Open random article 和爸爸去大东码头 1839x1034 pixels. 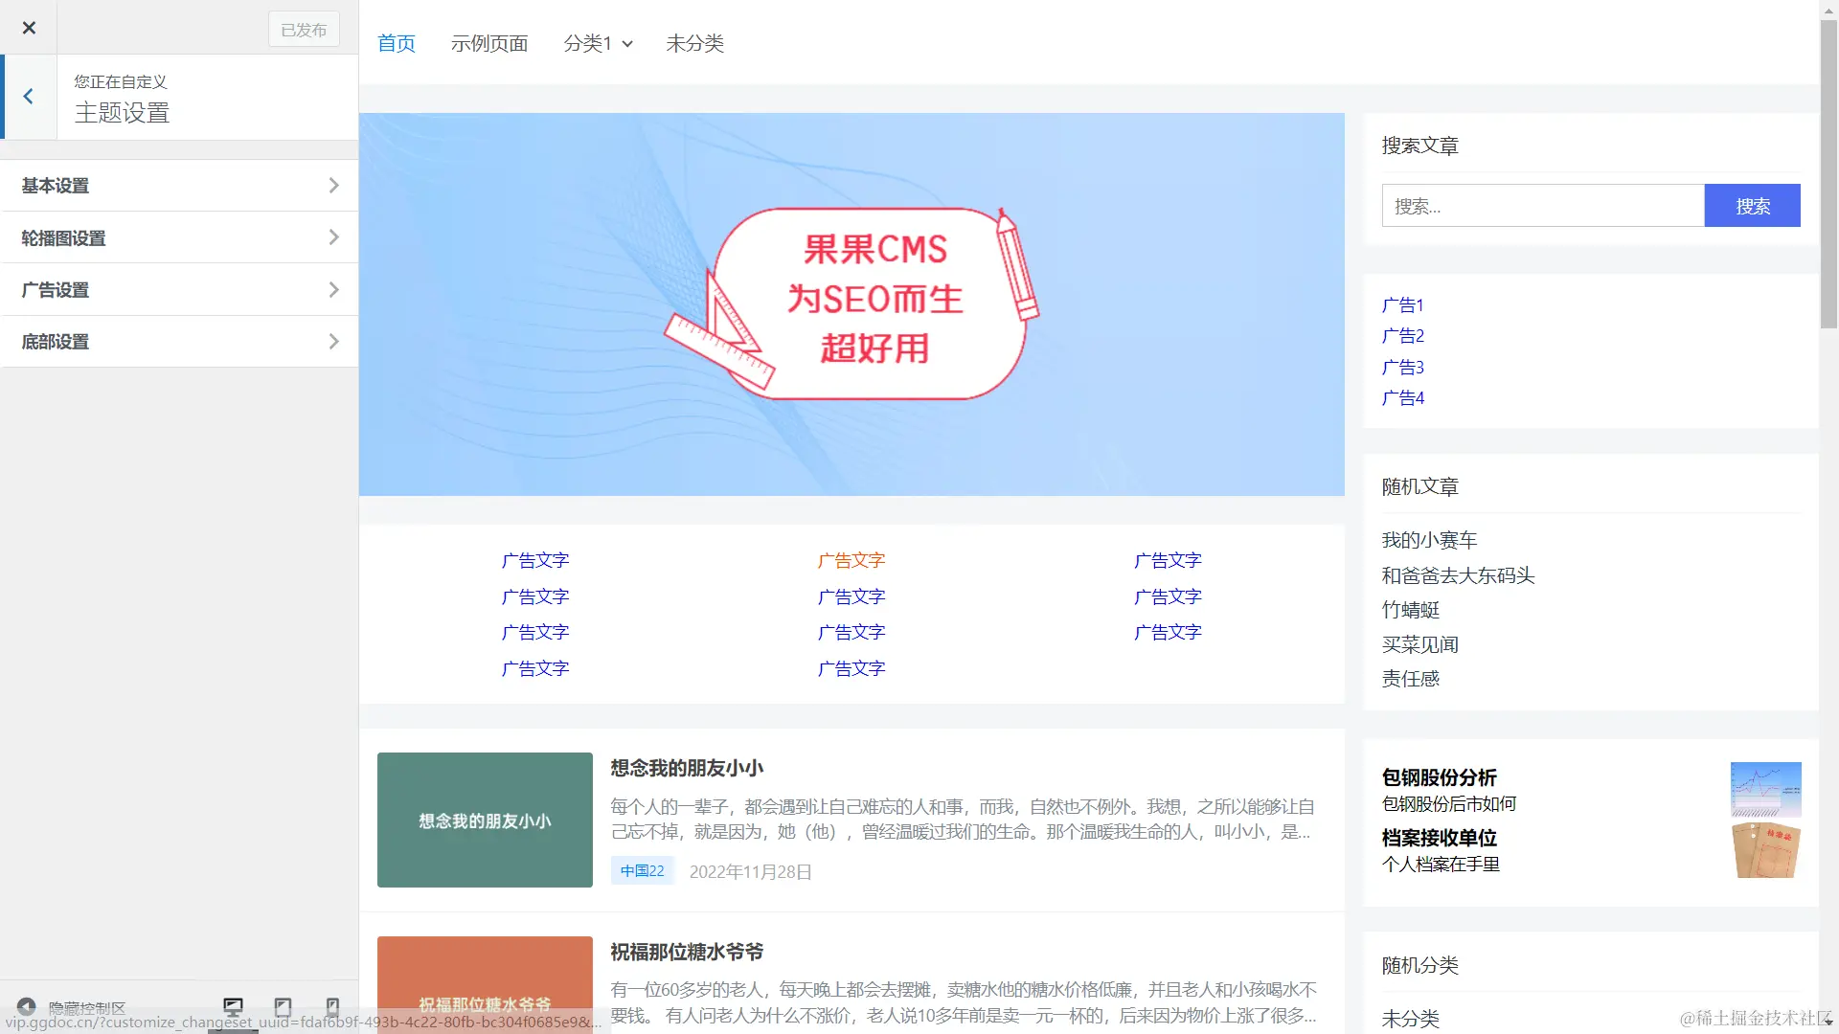[1458, 575]
